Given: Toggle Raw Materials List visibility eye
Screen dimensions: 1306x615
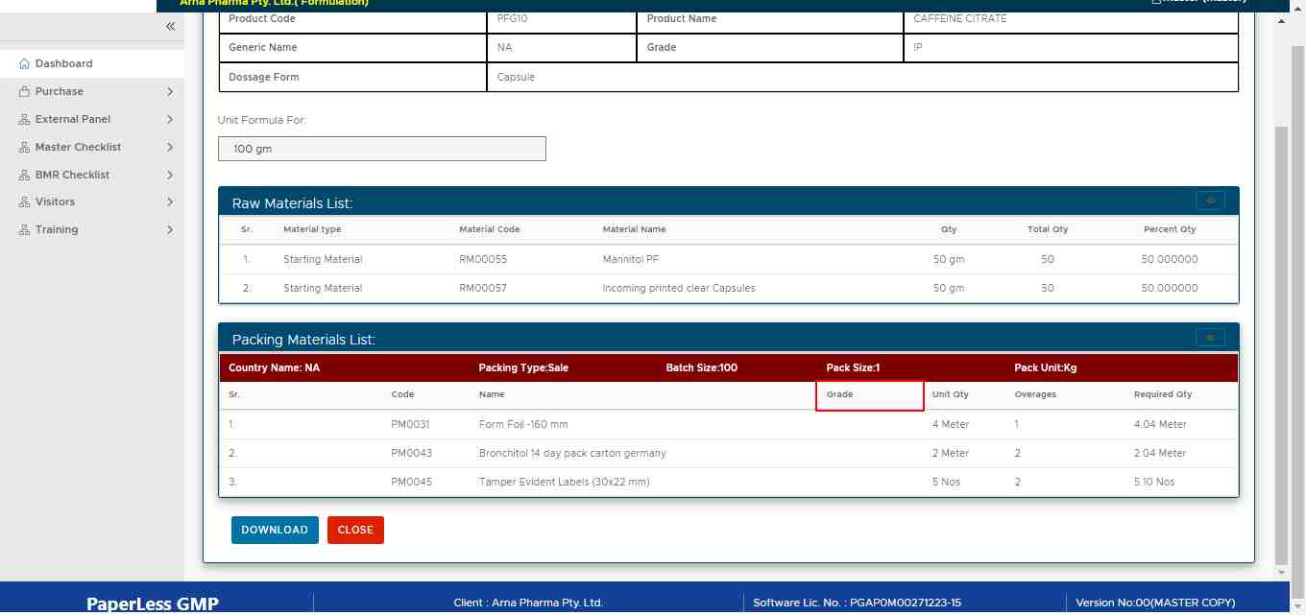Looking at the screenshot, I should click(x=1210, y=201).
